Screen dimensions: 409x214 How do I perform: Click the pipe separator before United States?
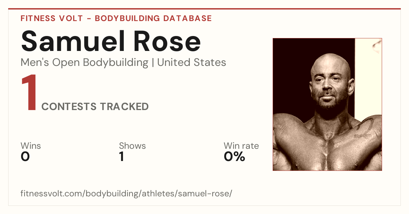(153, 63)
